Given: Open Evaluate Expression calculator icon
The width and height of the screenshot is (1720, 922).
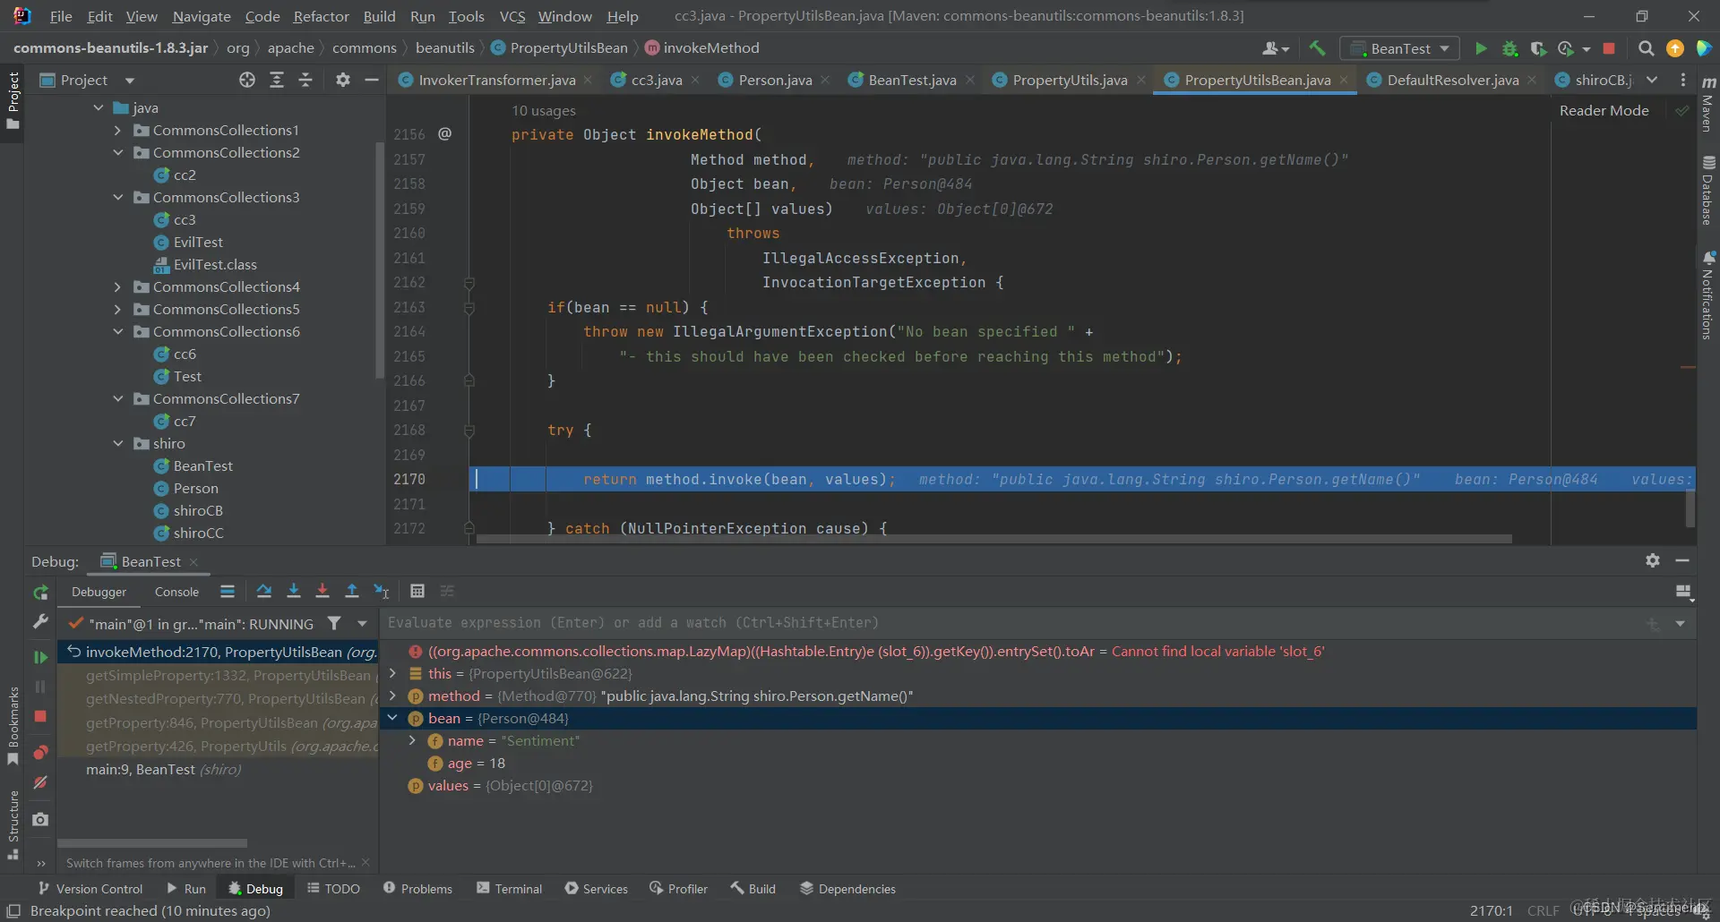Looking at the screenshot, I should [417, 591].
